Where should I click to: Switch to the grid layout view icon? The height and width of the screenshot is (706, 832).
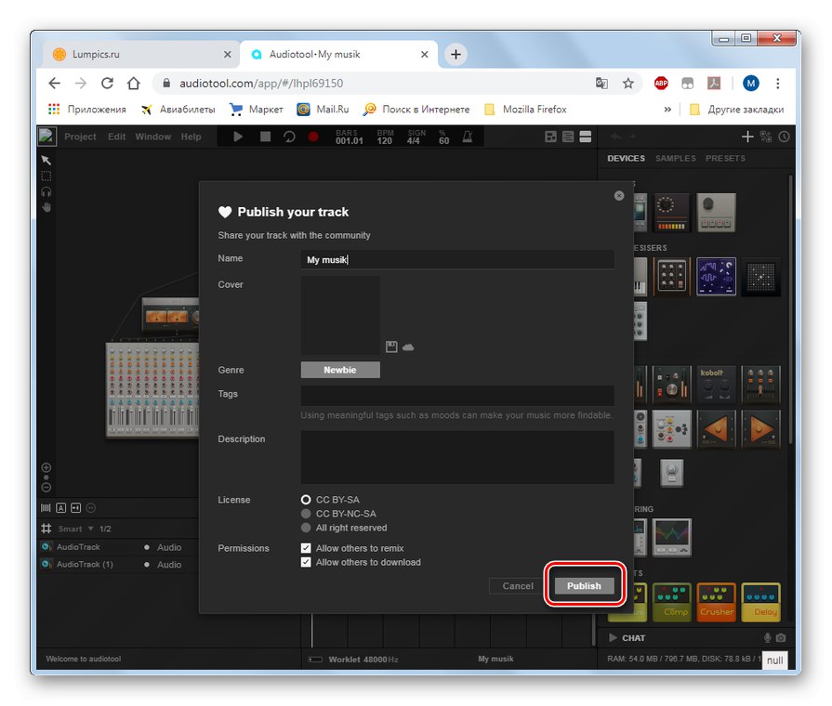(x=550, y=137)
